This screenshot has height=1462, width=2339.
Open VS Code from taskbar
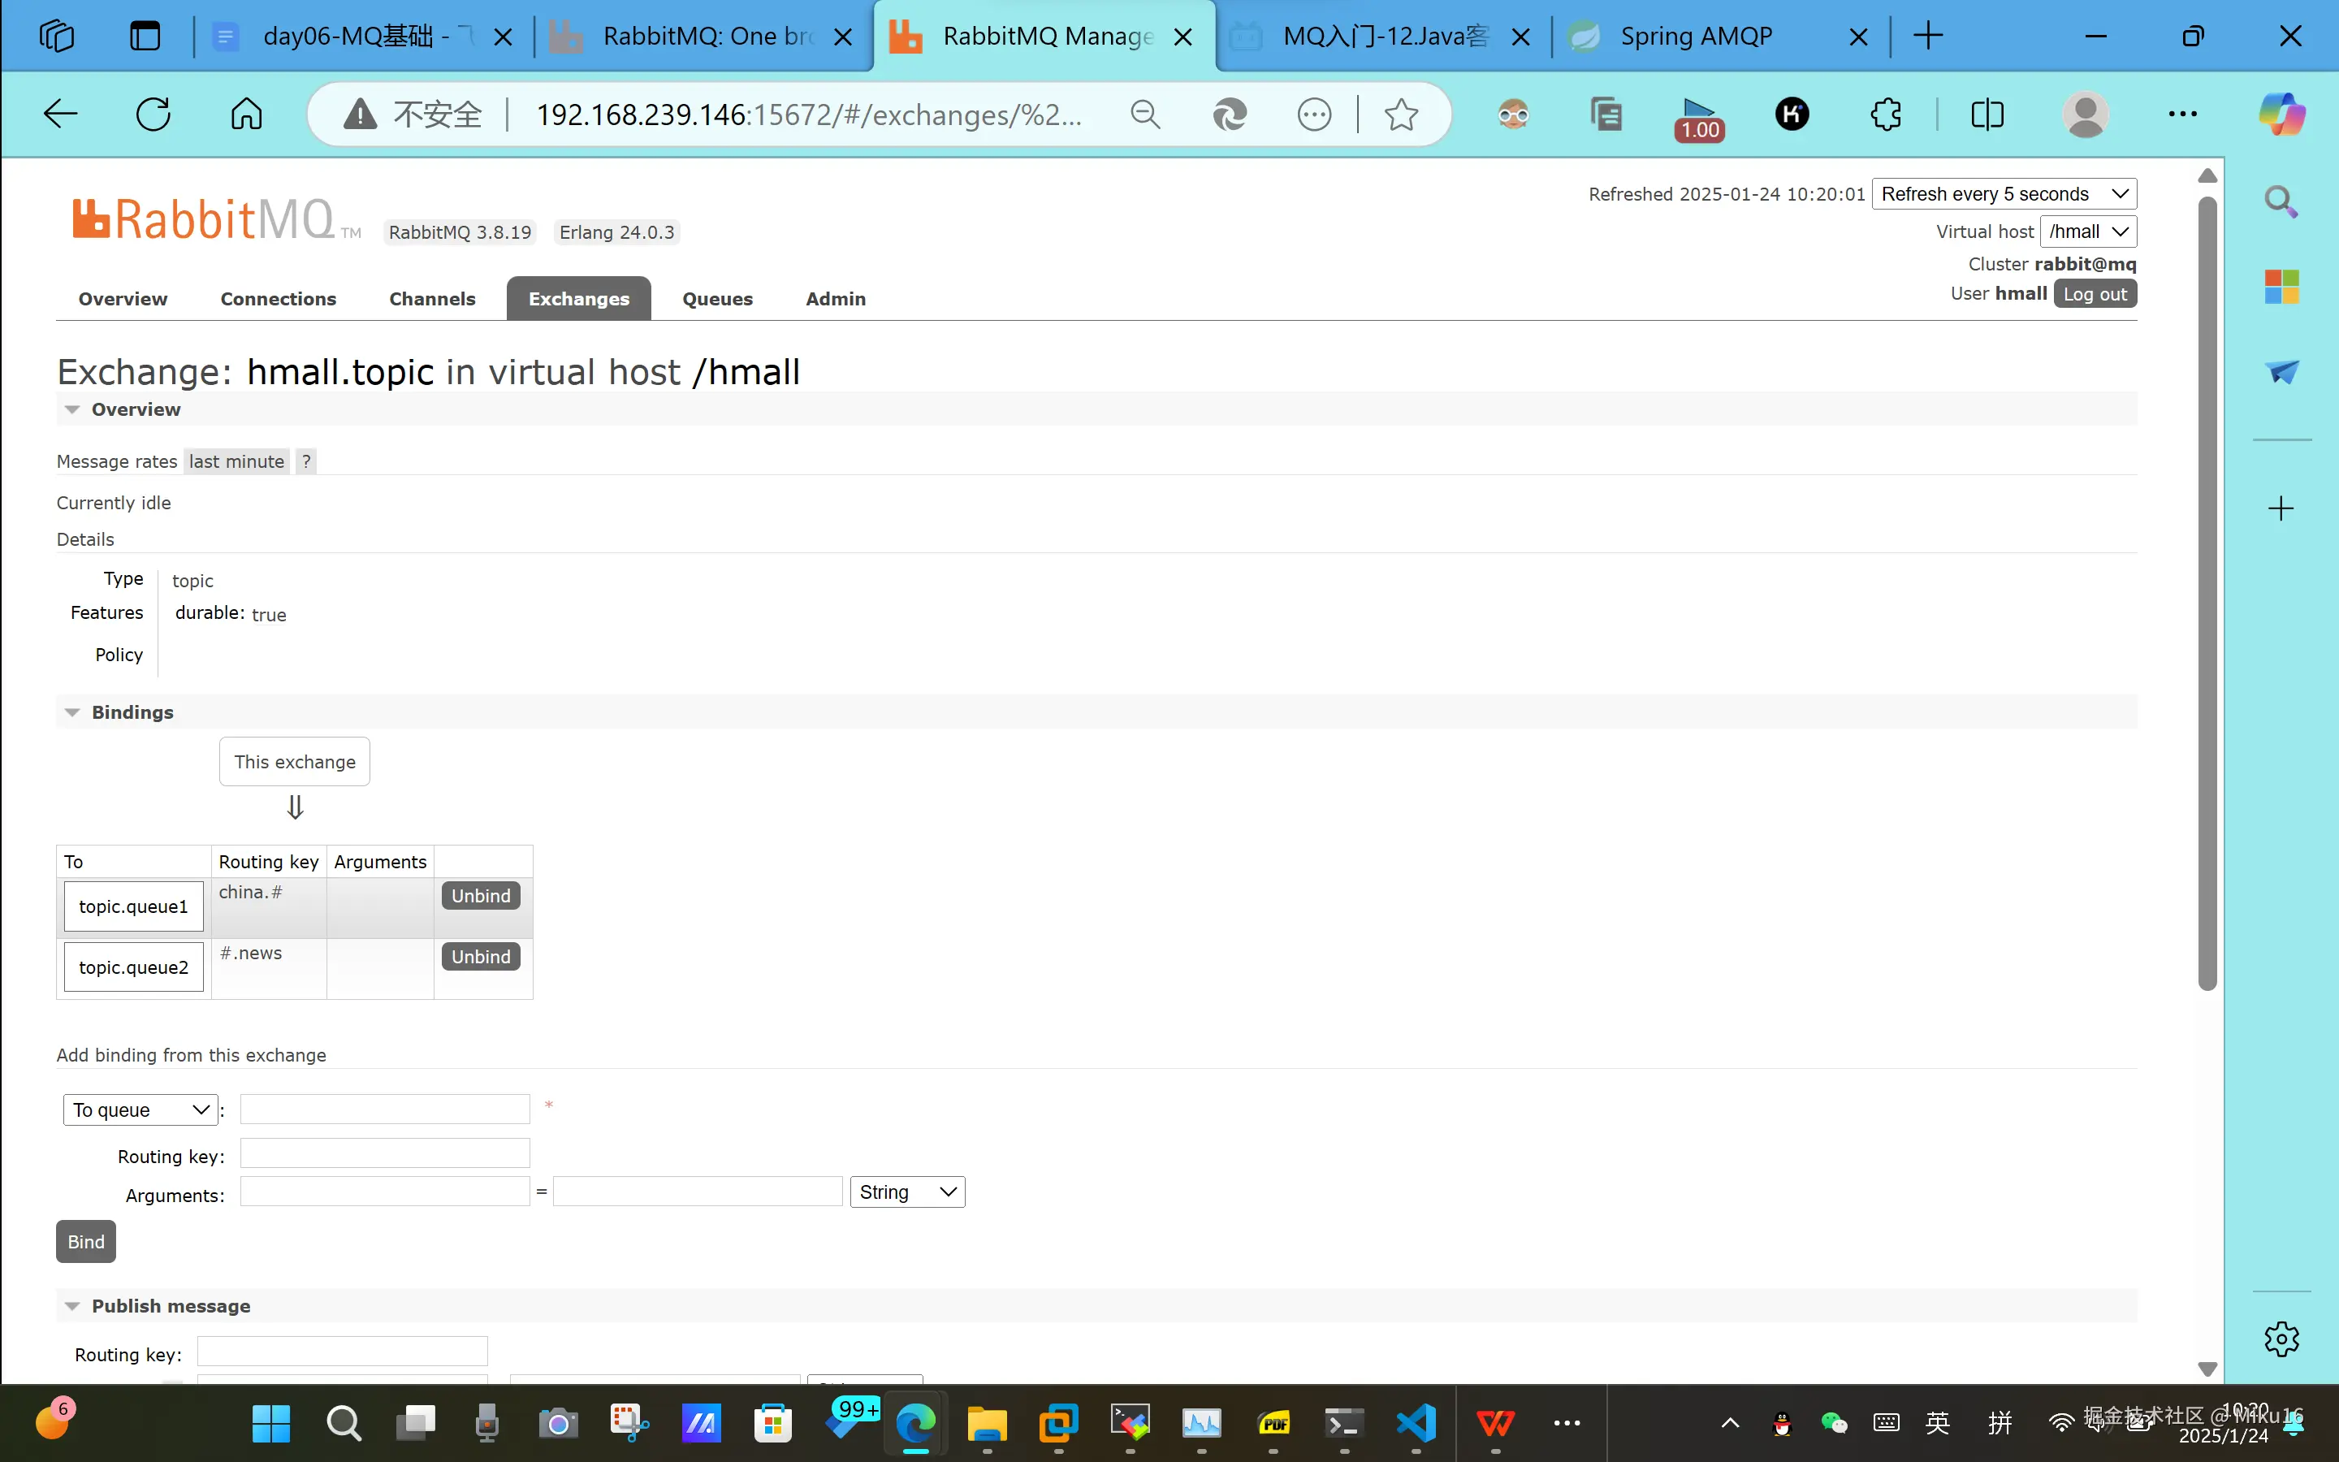(1416, 1422)
